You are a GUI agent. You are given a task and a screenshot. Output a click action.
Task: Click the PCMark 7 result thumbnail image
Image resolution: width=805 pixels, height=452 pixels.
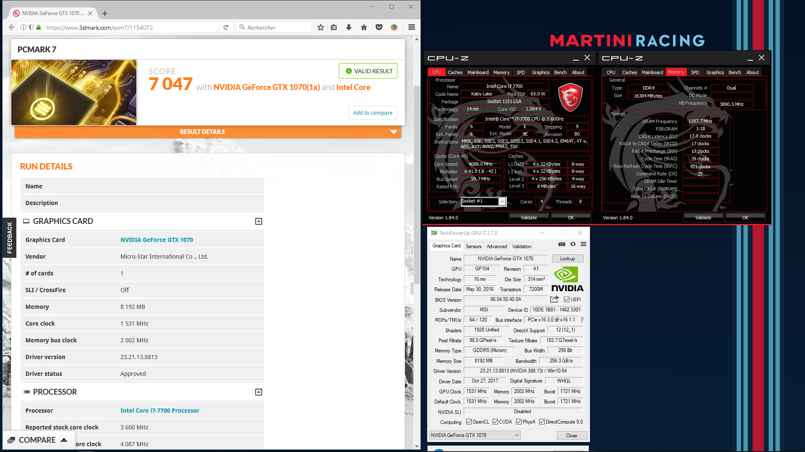(74, 92)
